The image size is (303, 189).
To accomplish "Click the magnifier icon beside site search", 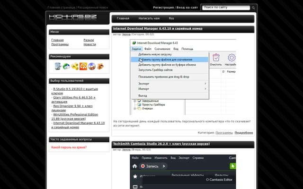I will [x=253, y=8].
